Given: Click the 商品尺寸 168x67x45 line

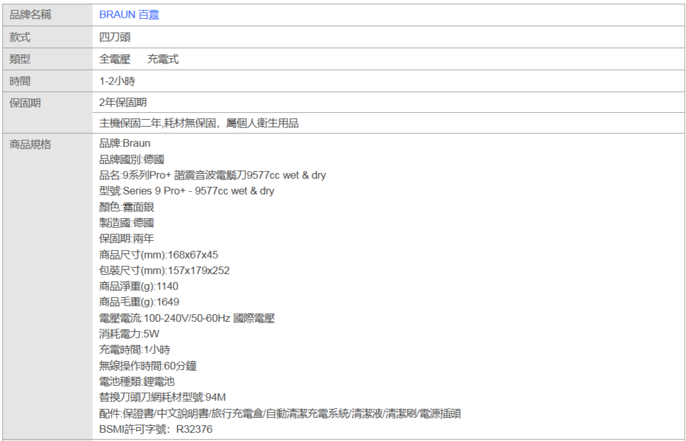Looking at the screenshot, I should 159,255.
